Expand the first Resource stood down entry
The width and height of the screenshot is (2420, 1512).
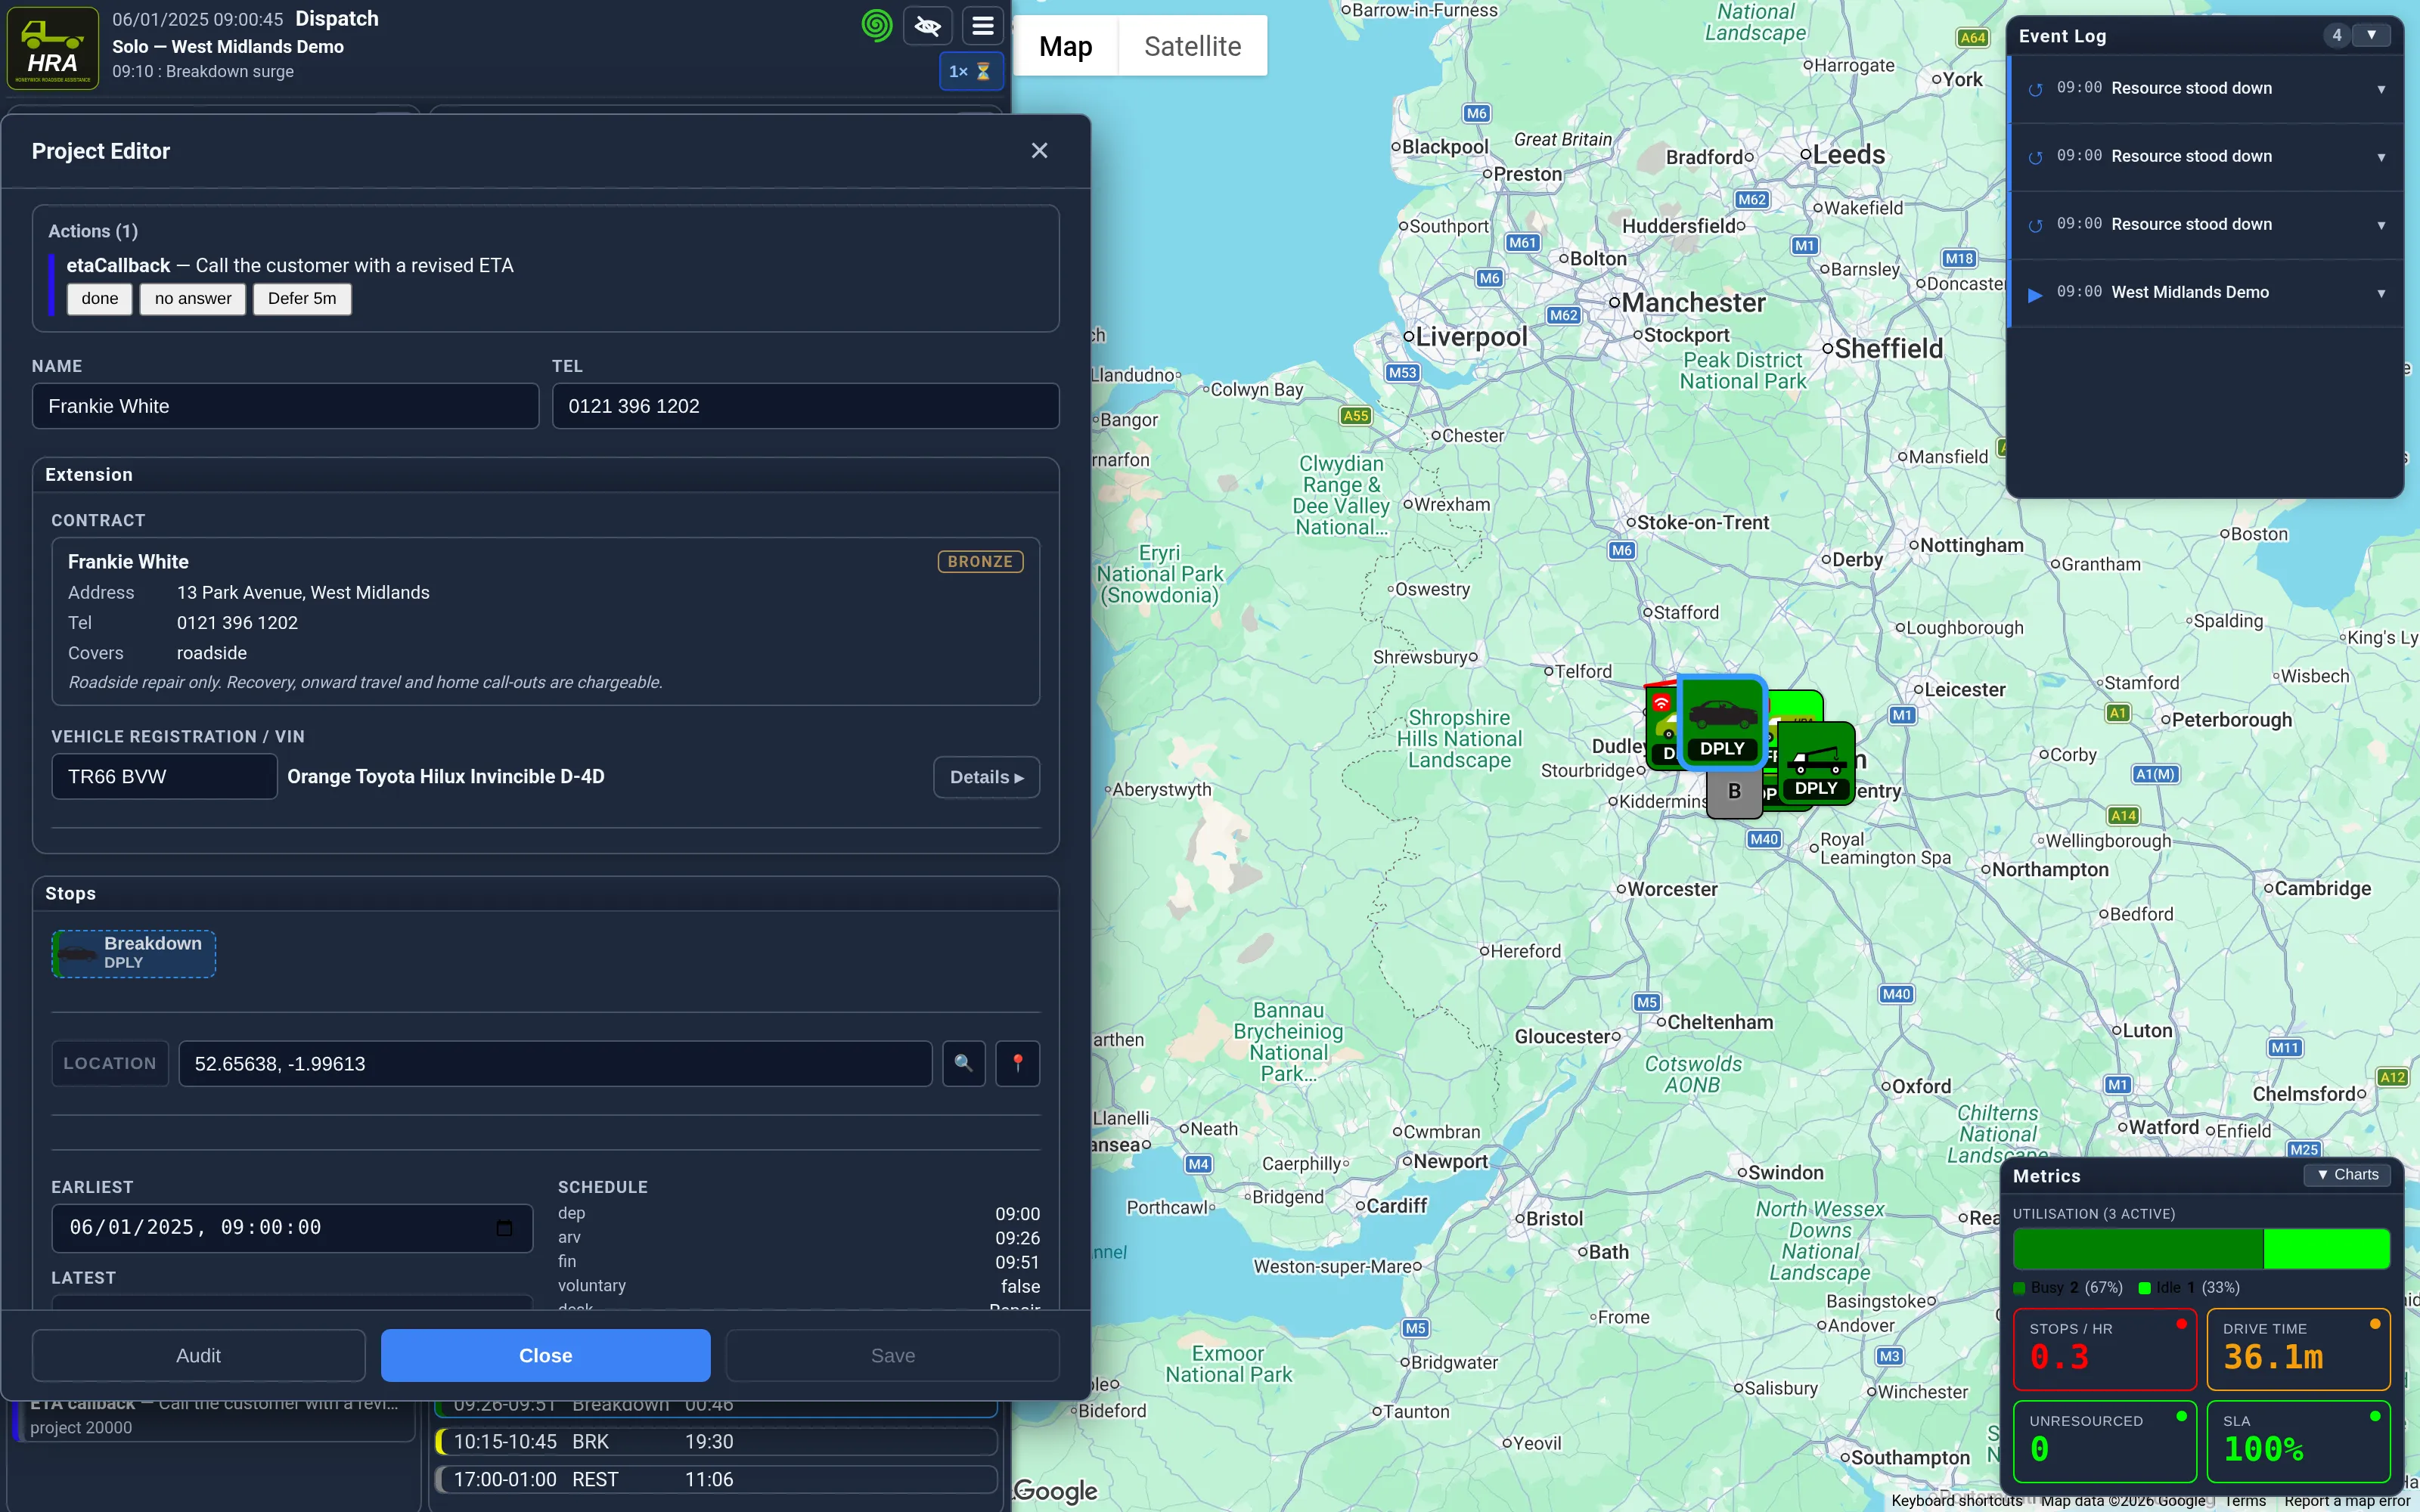tap(2380, 90)
